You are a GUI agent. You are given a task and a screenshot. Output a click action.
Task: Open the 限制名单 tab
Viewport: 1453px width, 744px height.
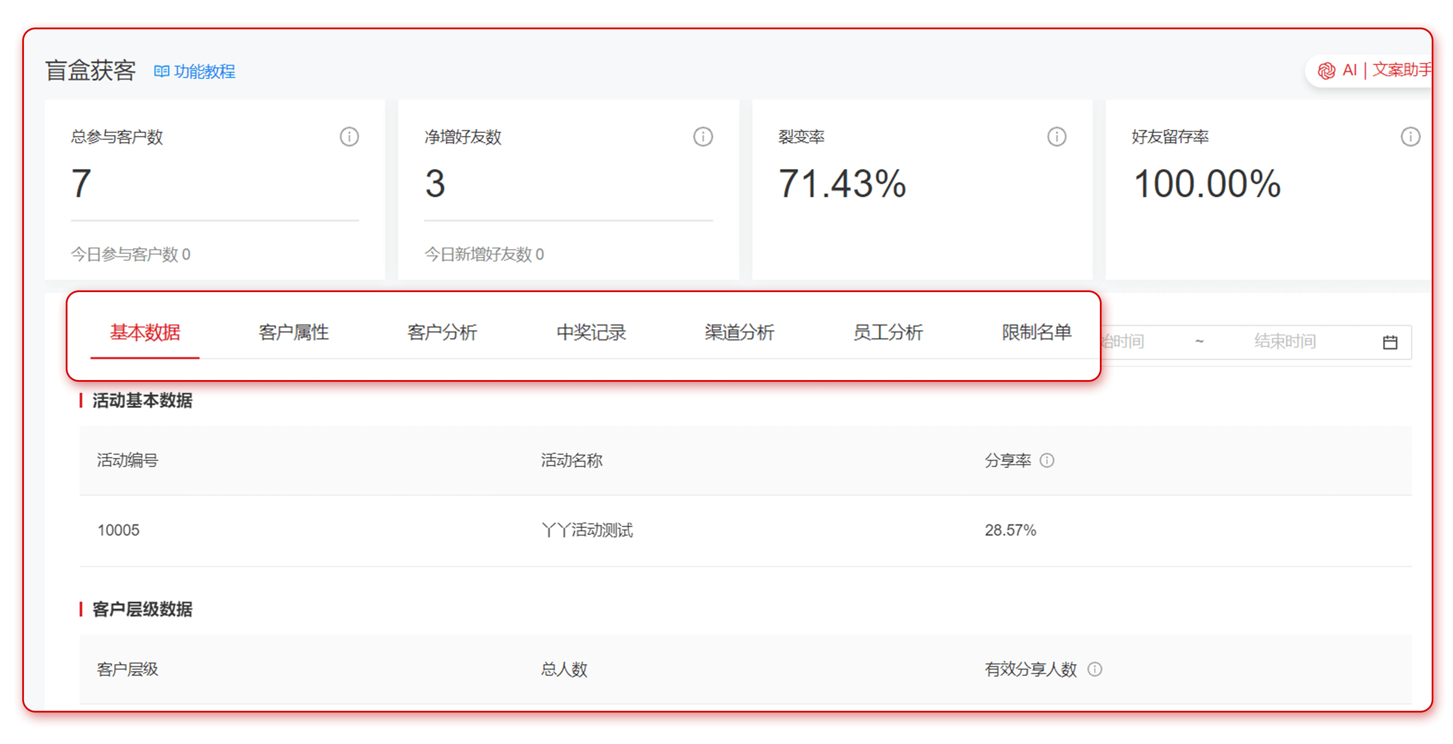pos(1036,333)
